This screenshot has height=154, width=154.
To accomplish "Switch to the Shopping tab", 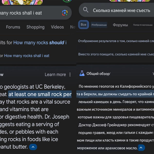I will click(35, 27).
